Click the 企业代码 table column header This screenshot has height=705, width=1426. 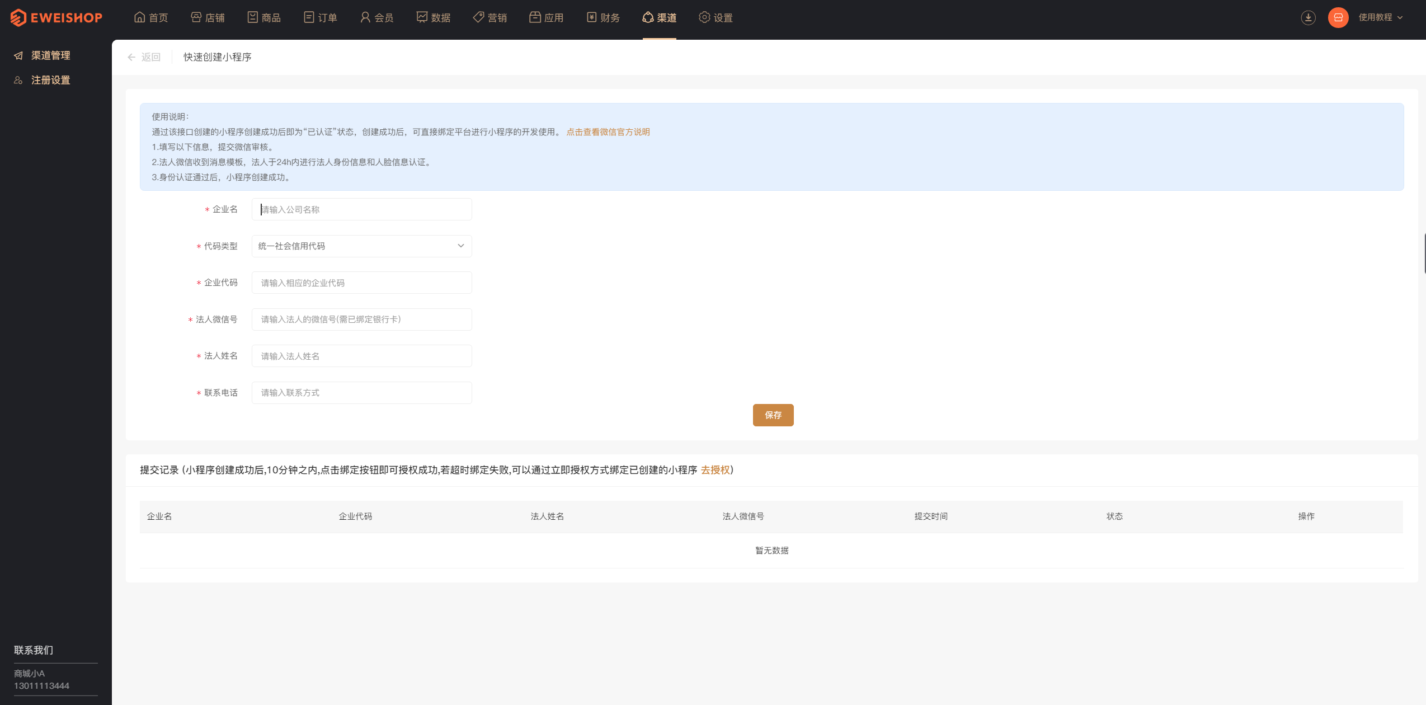(x=355, y=516)
